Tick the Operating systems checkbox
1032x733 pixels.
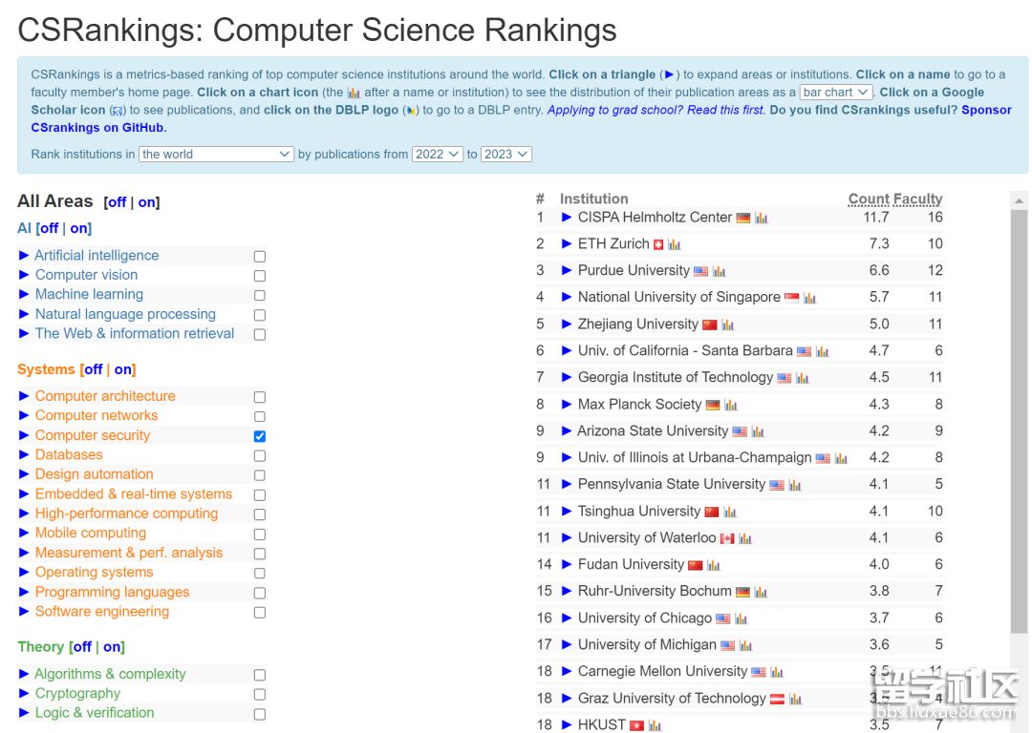(x=260, y=574)
